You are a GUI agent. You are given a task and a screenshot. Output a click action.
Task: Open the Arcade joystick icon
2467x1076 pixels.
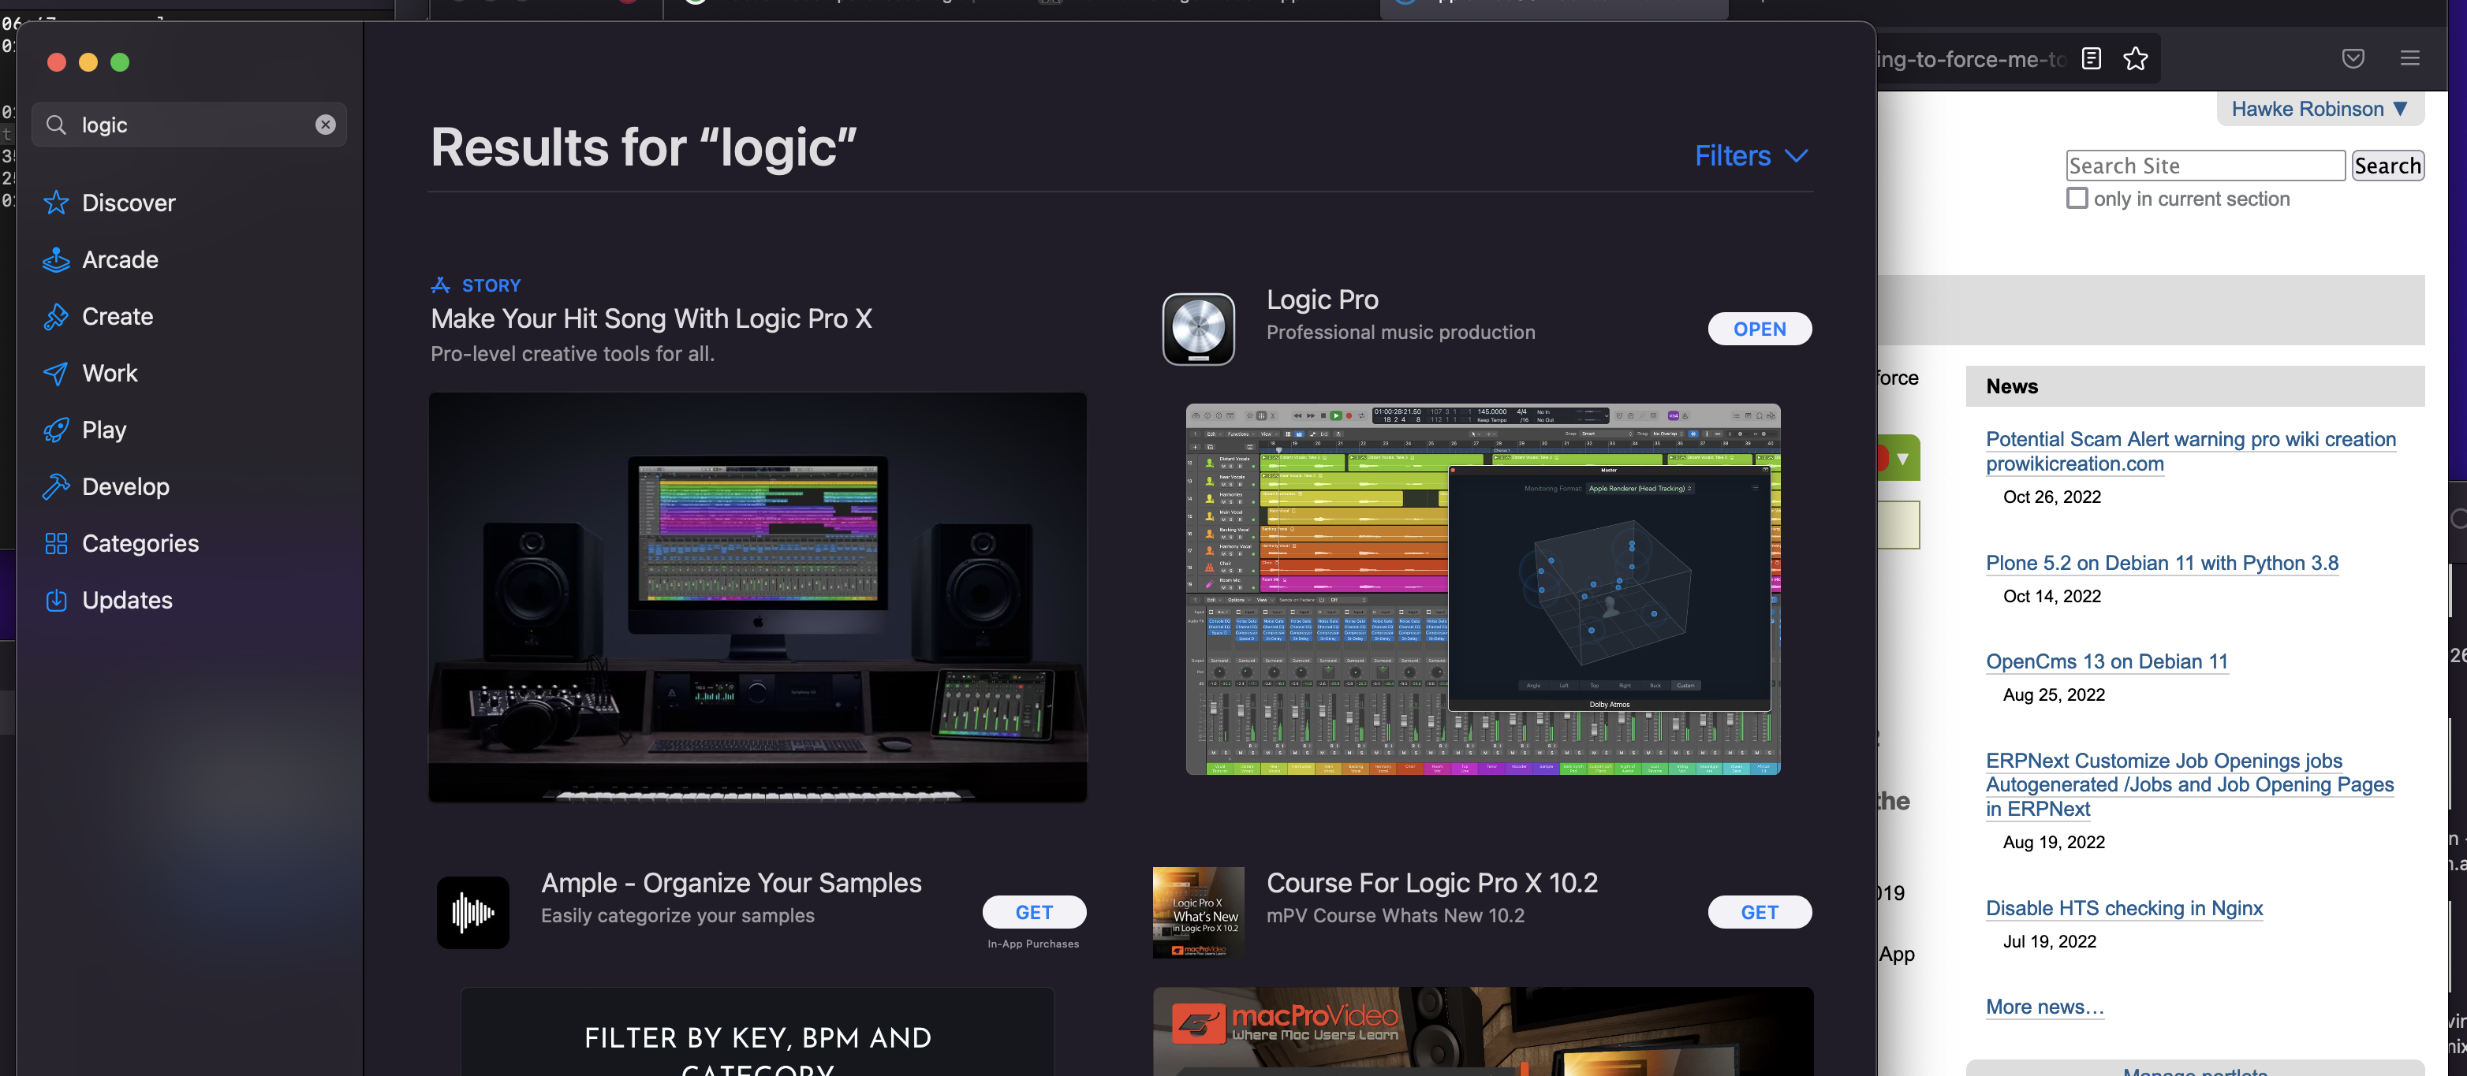point(55,259)
